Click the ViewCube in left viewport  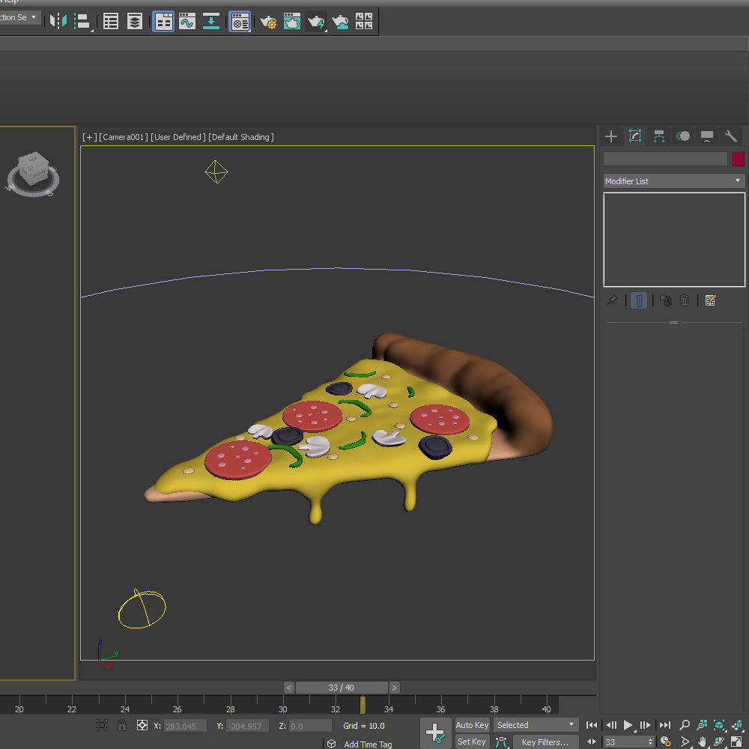(33, 174)
